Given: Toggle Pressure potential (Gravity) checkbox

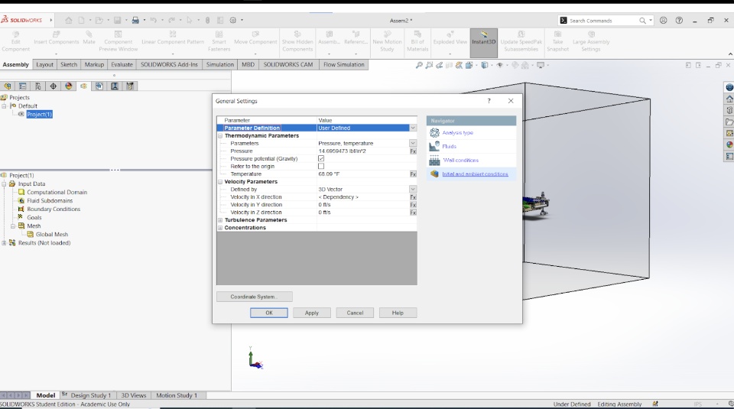Looking at the screenshot, I should tap(321, 159).
